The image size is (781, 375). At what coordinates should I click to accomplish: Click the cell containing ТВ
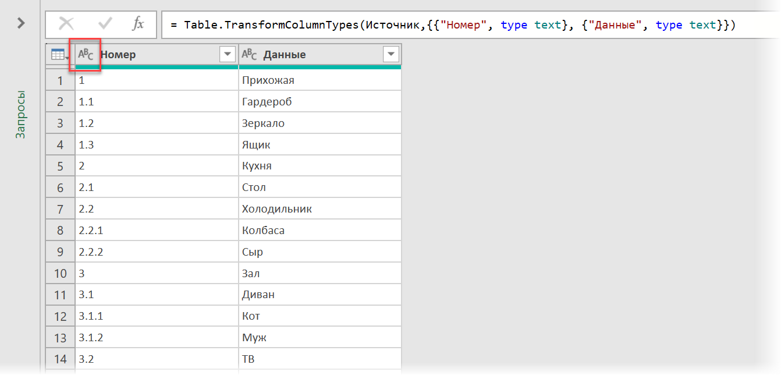click(320, 359)
